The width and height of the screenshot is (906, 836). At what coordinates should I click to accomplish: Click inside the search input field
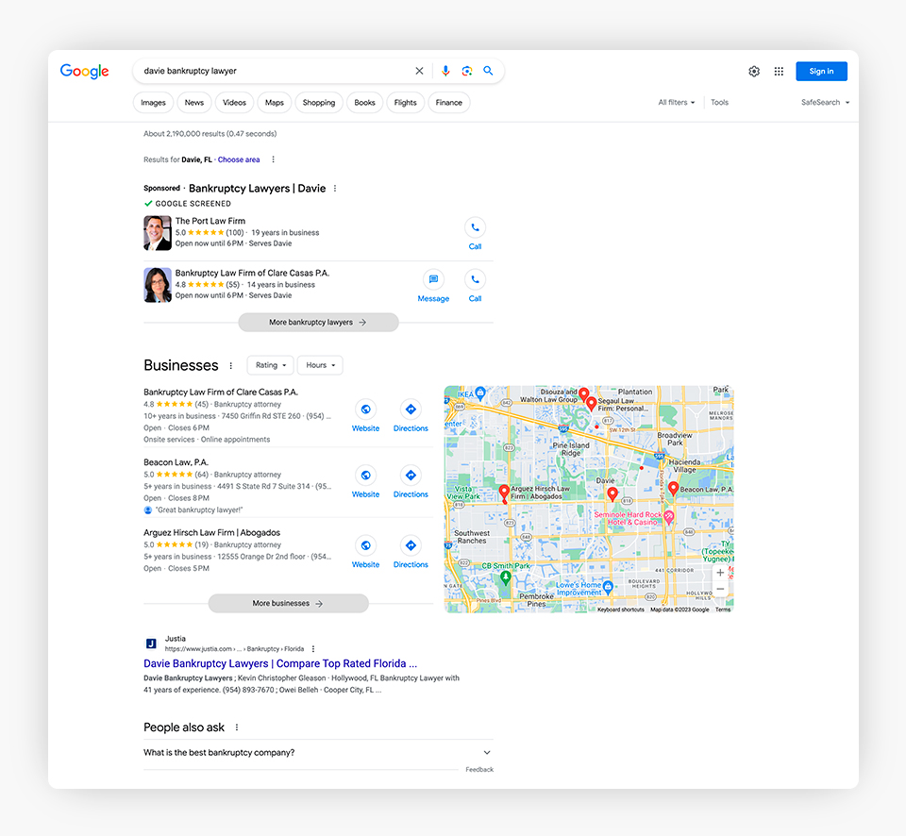[x=274, y=71]
